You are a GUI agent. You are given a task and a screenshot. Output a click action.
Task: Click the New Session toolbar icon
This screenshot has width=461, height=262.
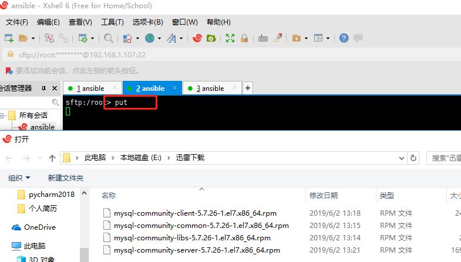[9, 38]
